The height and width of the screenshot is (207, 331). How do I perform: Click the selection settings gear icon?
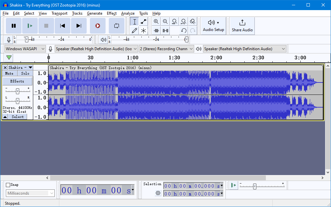[158, 193]
